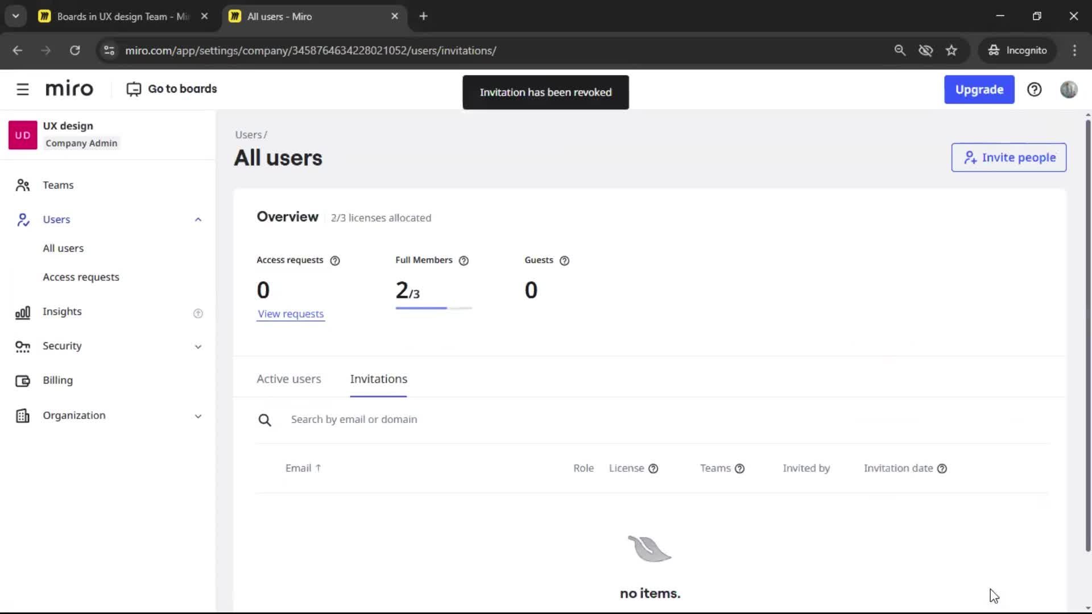The width and height of the screenshot is (1092, 614).
Task: Reload the page
Action: 75,50
